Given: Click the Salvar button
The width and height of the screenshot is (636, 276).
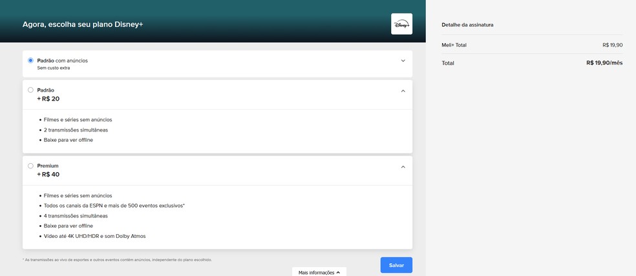Looking at the screenshot, I should click(396, 265).
